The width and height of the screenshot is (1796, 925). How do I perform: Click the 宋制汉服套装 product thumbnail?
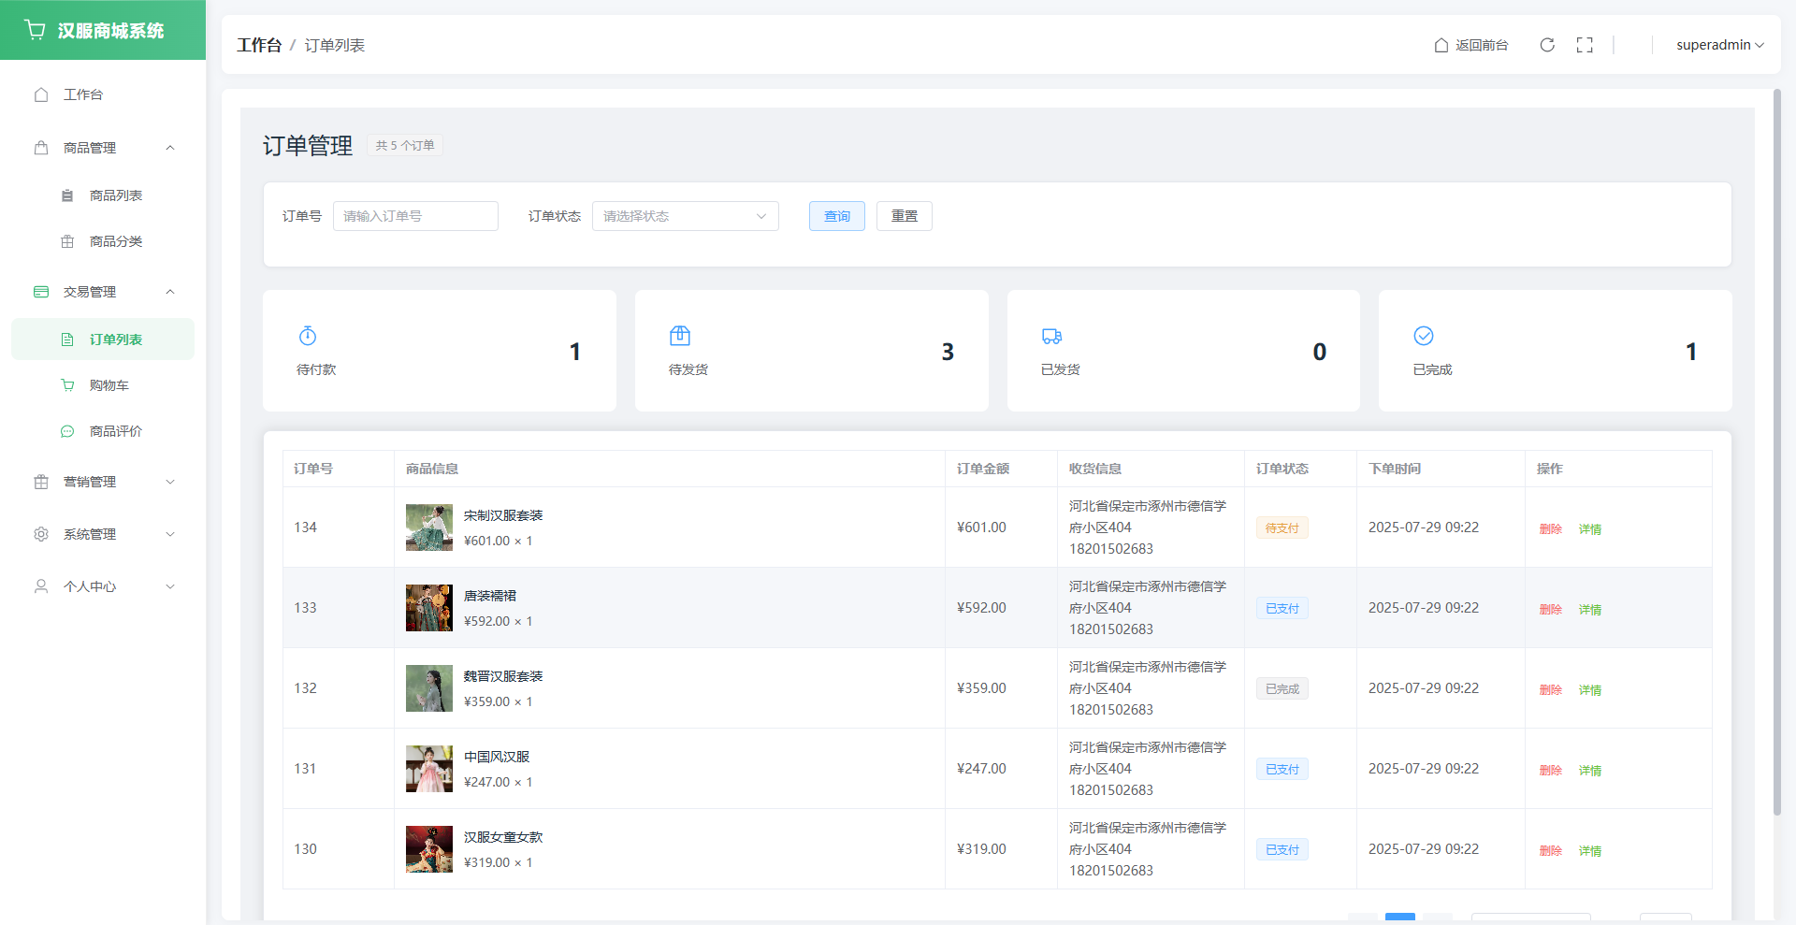(429, 528)
